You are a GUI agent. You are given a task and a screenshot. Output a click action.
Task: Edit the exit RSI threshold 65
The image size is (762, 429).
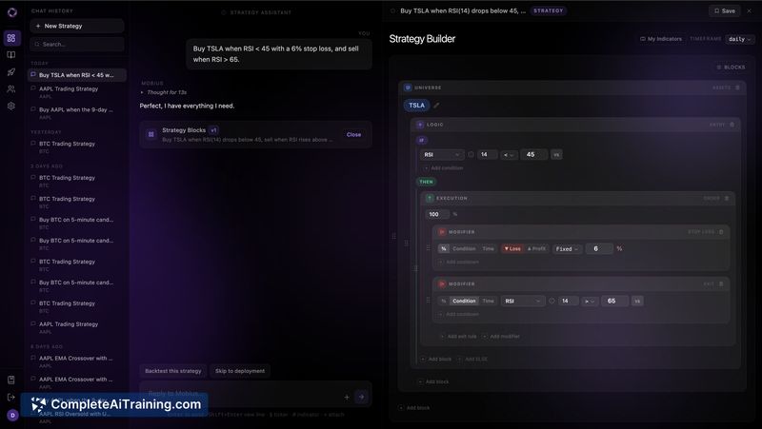614,301
